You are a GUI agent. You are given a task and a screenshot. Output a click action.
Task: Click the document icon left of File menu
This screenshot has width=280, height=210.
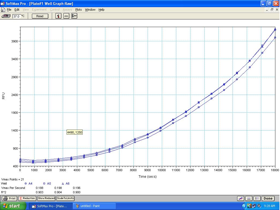[3, 10]
